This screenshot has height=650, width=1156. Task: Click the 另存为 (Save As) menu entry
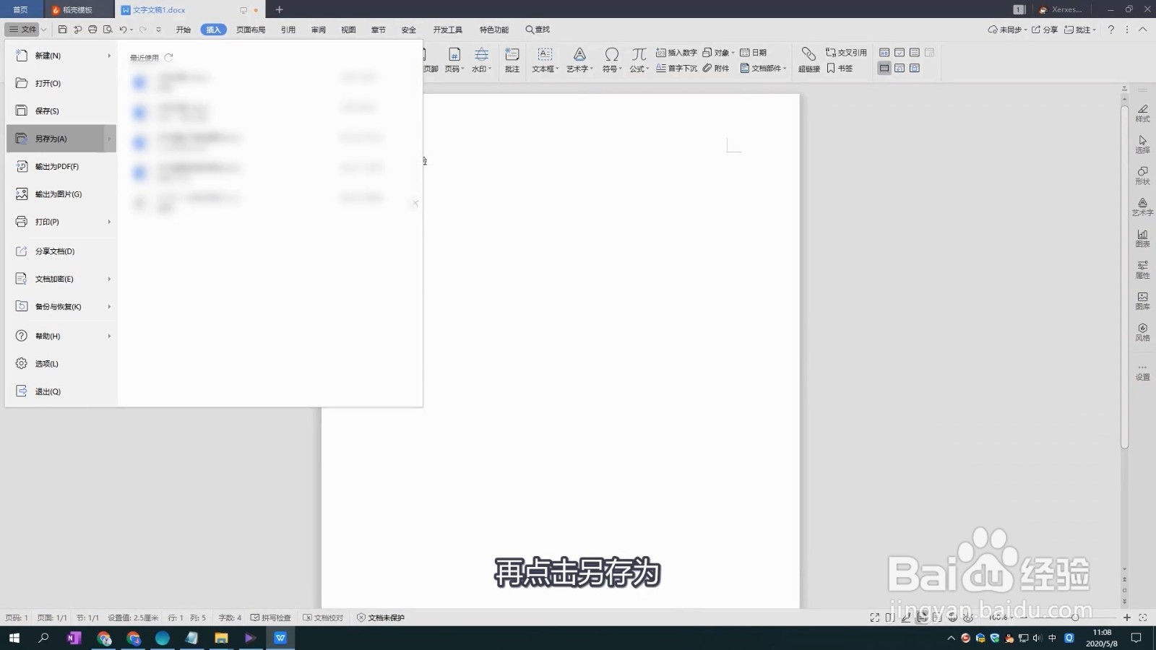(x=61, y=139)
